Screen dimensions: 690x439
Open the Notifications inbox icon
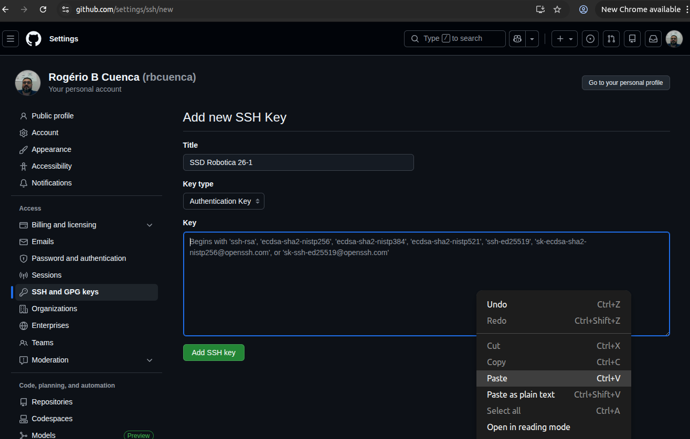pyautogui.click(x=653, y=39)
